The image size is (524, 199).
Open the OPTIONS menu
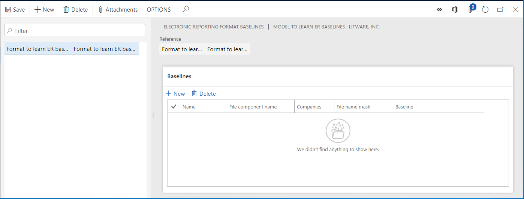159,10
